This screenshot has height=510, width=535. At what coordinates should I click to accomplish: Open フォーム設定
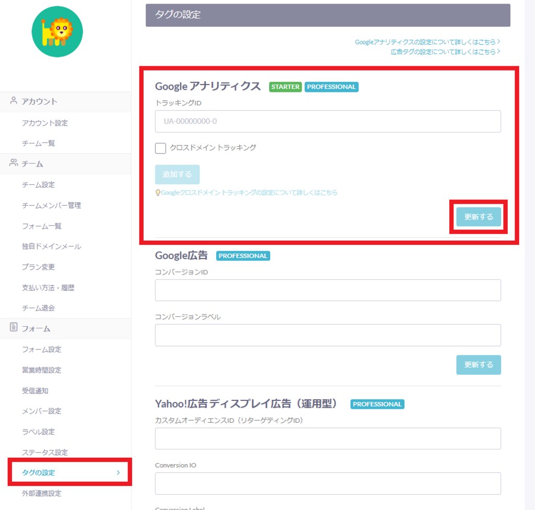pos(42,349)
